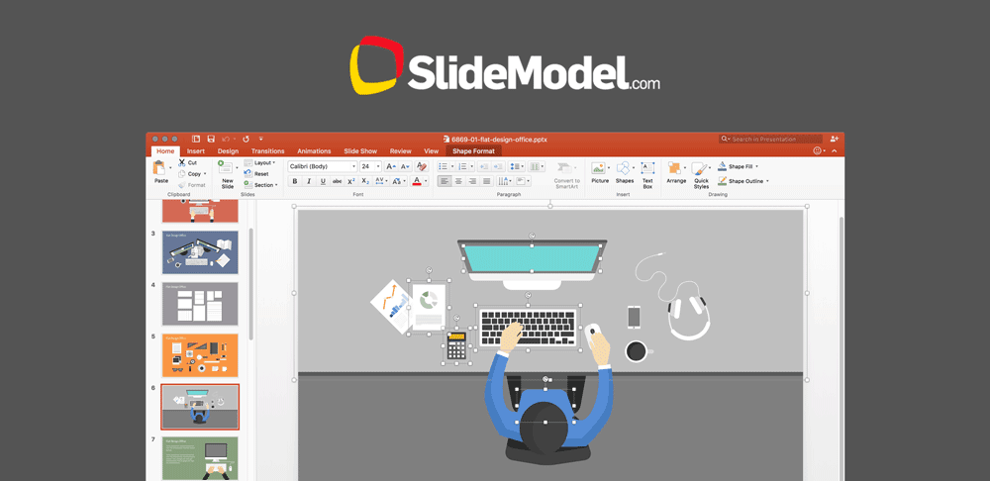Select slide 3 thumbnail
The image size is (990, 481).
click(x=200, y=251)
